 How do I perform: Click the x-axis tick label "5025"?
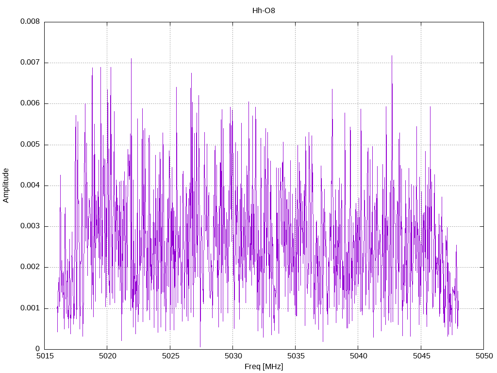click(x=170, y=356)
